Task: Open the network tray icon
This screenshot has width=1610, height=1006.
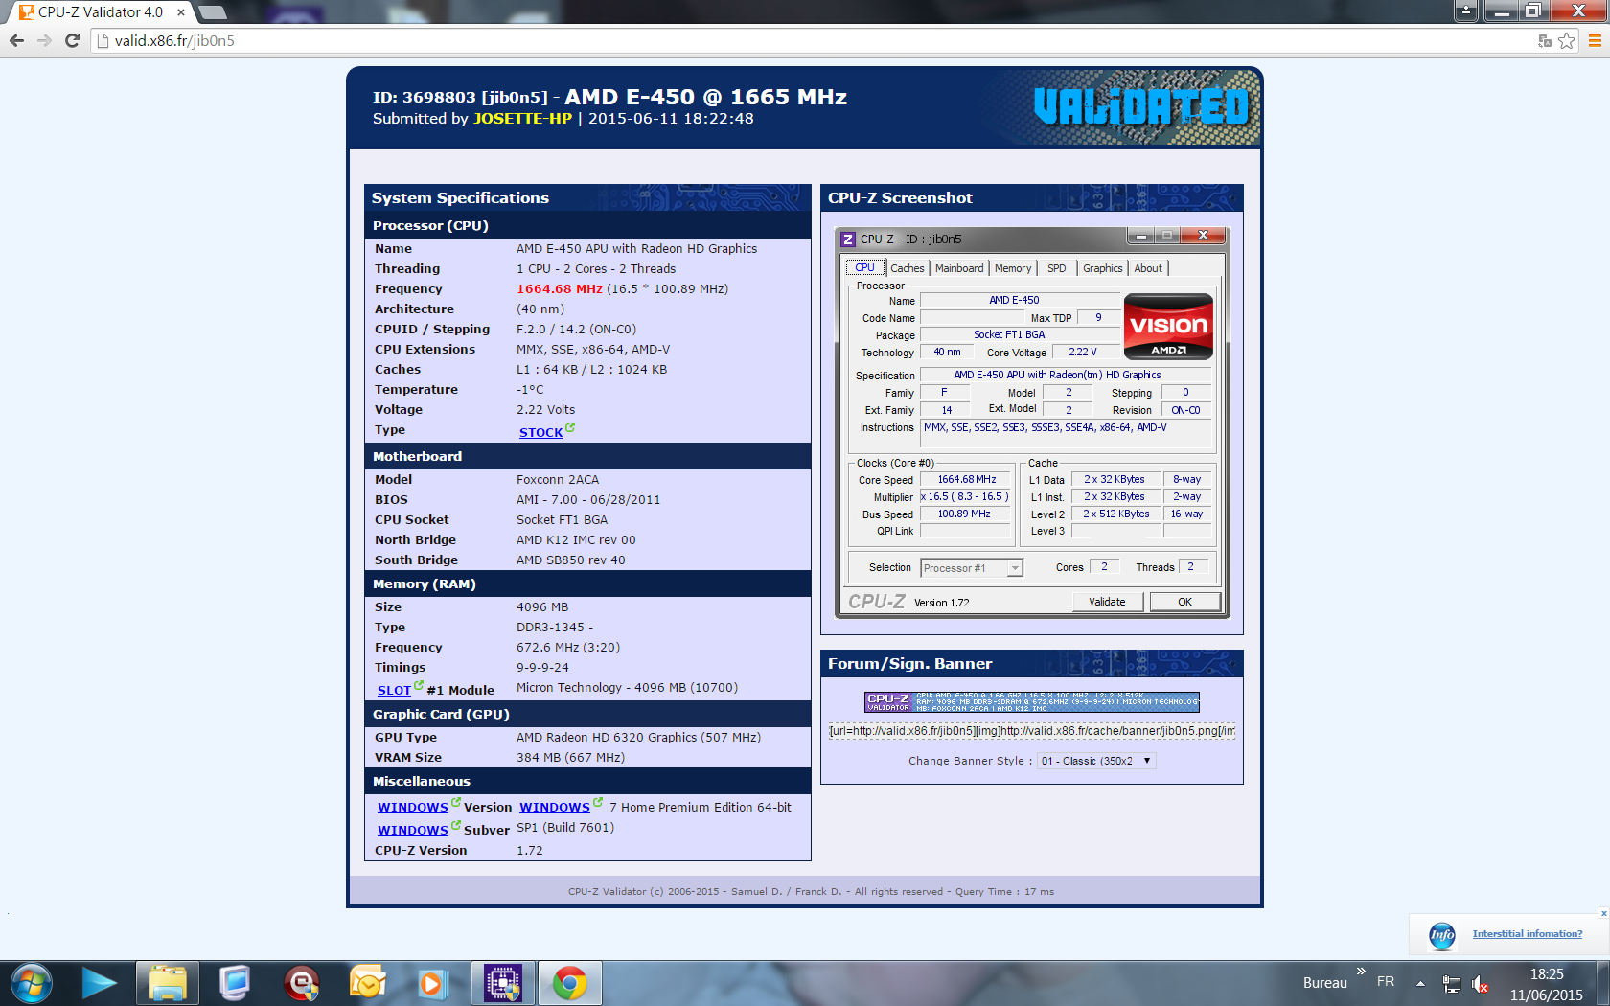Action: click(x=1452, y=984)
